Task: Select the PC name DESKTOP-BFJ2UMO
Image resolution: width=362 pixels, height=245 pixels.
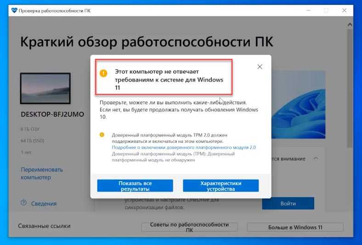Action: (x=52, y=114)
